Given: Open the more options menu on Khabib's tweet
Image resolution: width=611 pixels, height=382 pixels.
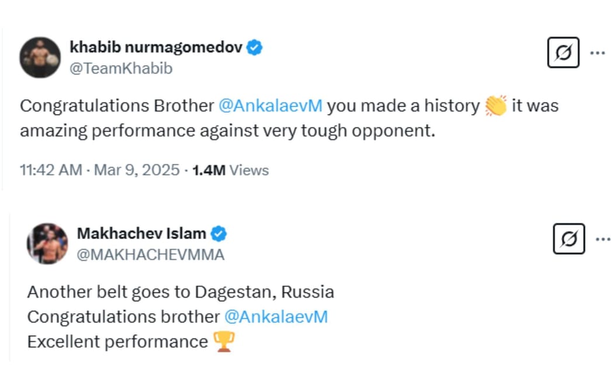Looking at the screenshot, I should [597, 53].
